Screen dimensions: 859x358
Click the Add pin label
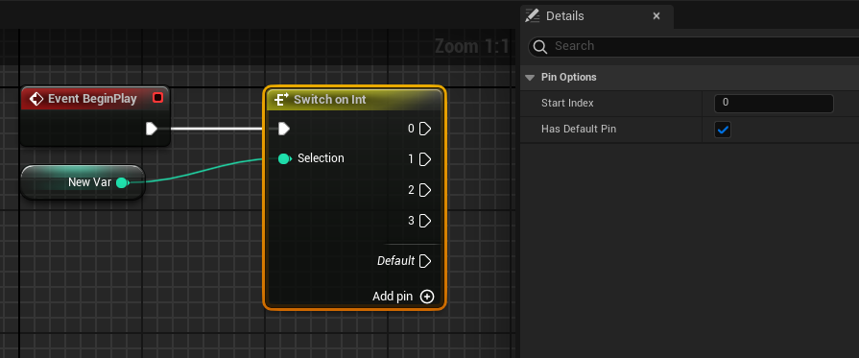[x=393, y=297]
